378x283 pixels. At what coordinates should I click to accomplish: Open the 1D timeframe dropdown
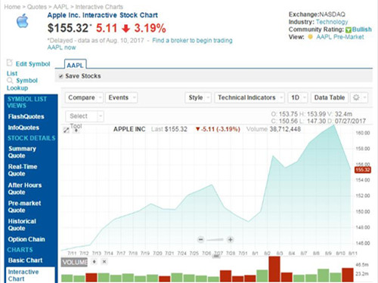click(298, 97)
